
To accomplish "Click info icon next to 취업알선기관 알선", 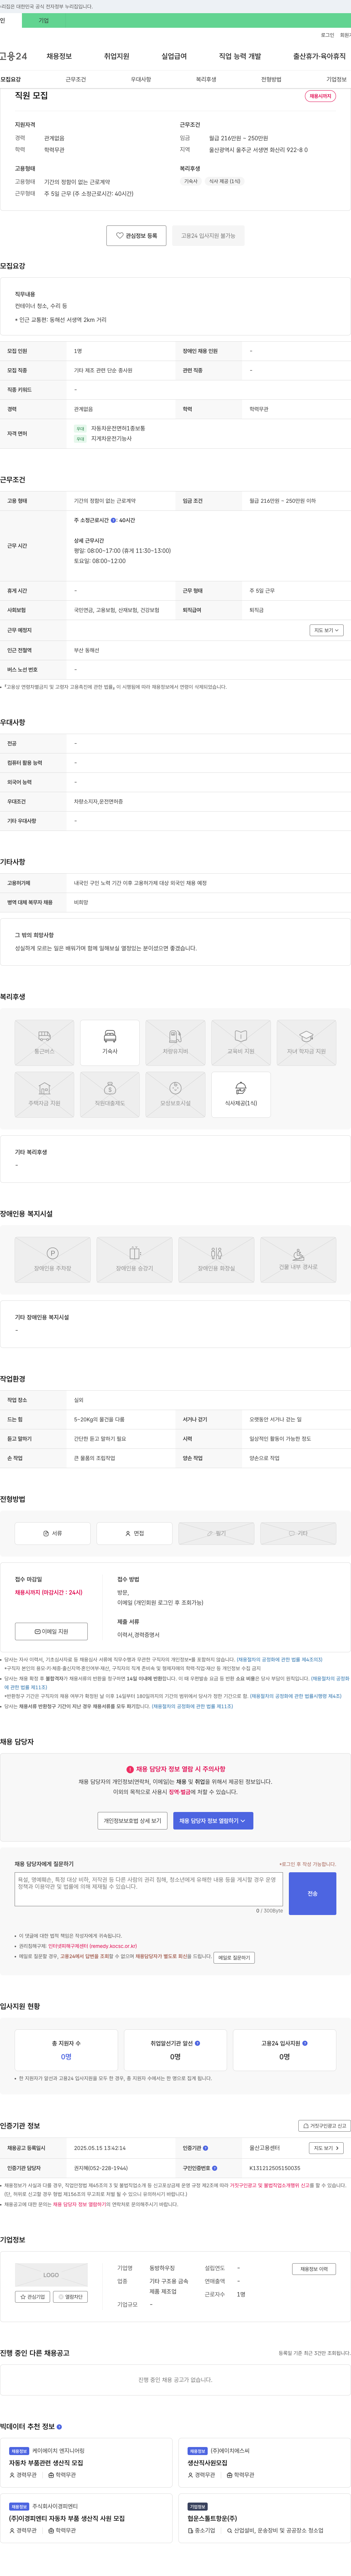I will (197, 2043).
